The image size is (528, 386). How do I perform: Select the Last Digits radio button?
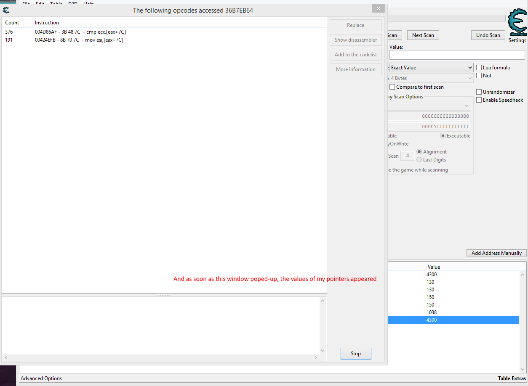tap(419, 160)
